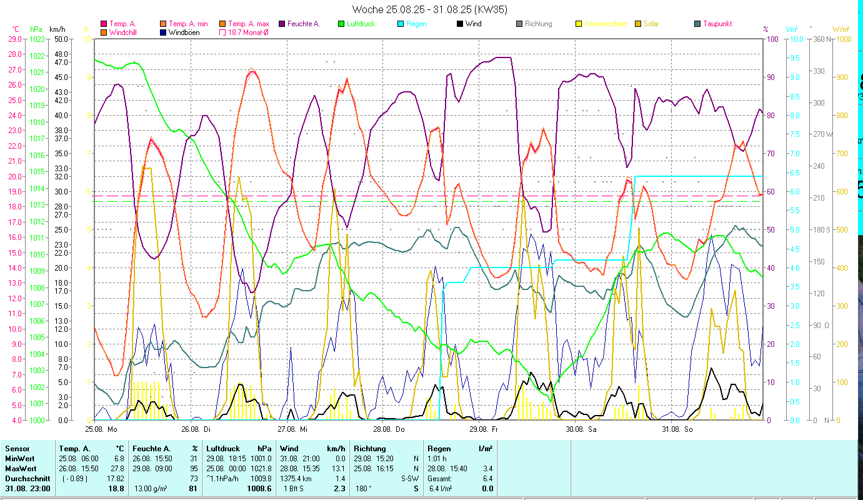Viewport: 863px width, 500px height.
Task: Click the maximum pressure value '1021.8'
Action: pyautogui.click(x=261, y=468)
